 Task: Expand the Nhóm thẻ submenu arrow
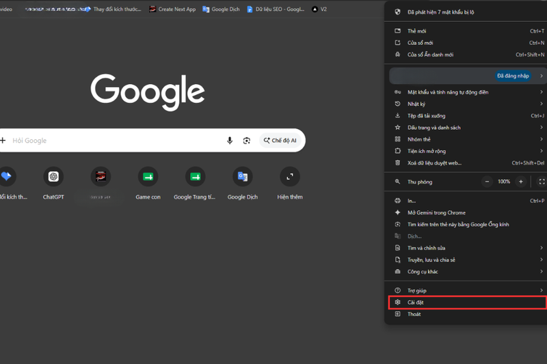click(541, 139)
